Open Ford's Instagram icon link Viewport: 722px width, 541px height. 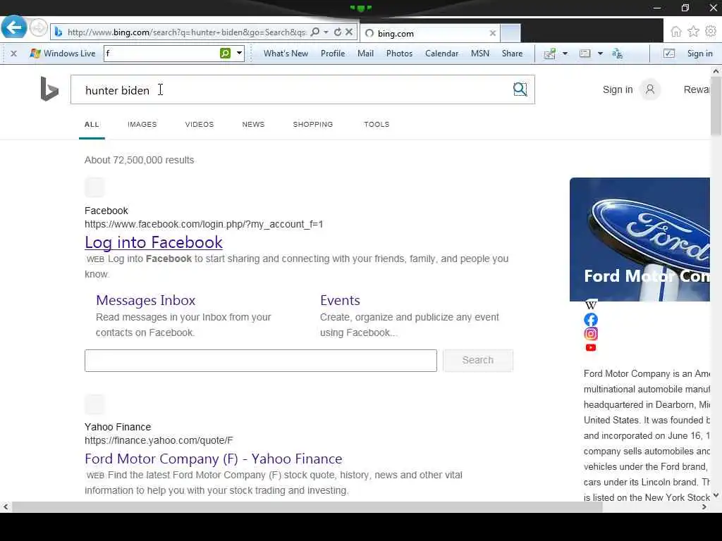[591, 333]
